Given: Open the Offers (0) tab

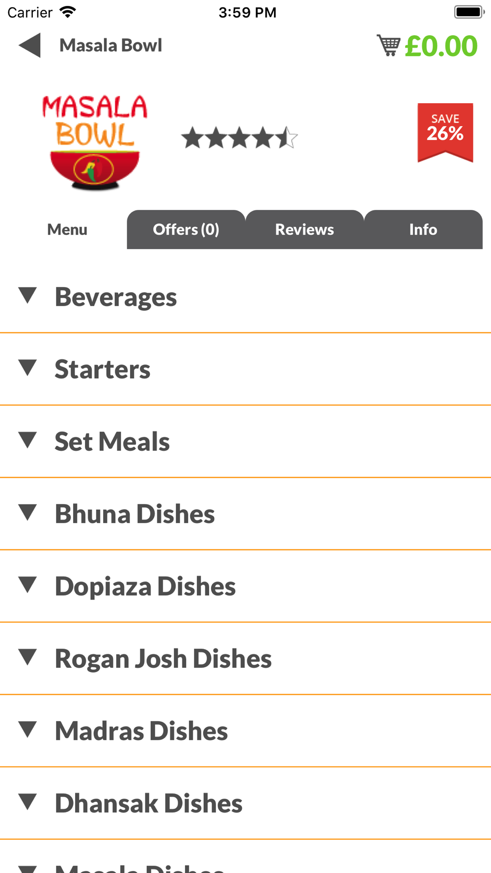Looking at the screenshot, I should 186,229.
